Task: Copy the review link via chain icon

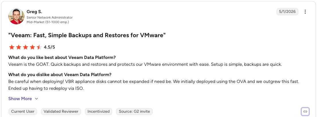Action: [x=305, y=112]
